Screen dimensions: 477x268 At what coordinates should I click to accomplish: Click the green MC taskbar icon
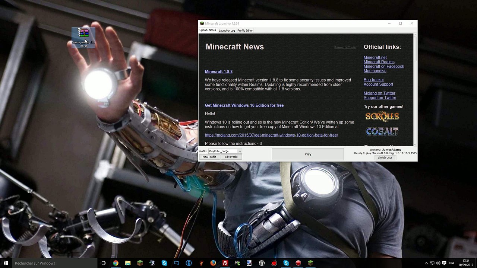pos(237,263)
